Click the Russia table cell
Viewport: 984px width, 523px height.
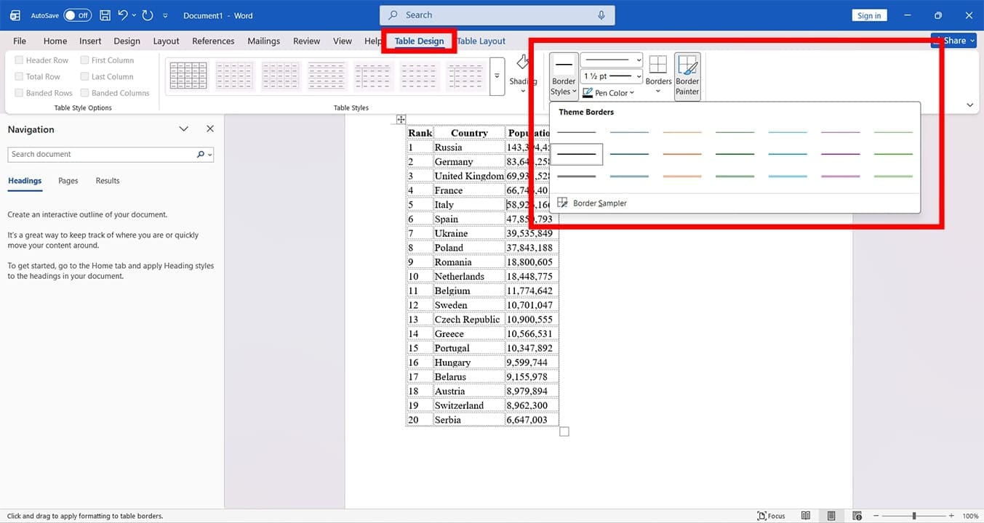(x=469, y=147)
